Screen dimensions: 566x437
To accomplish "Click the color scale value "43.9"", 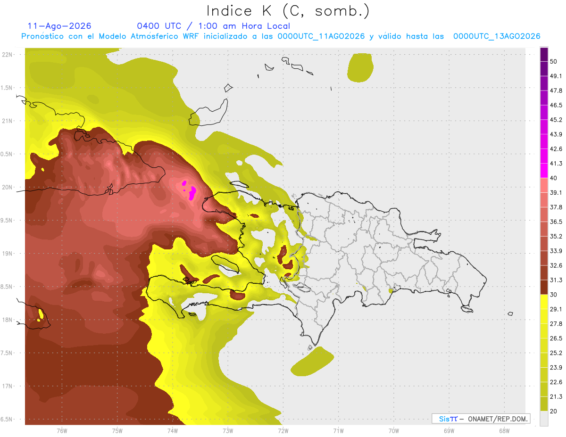I will [556, 134].
